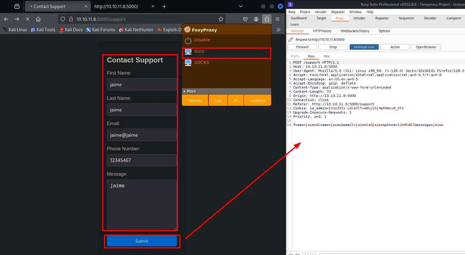Toggle the 'Intercept is on' button

(364, 47)
